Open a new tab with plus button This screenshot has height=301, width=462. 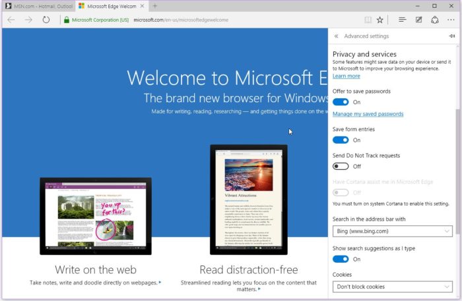(154, 6)
